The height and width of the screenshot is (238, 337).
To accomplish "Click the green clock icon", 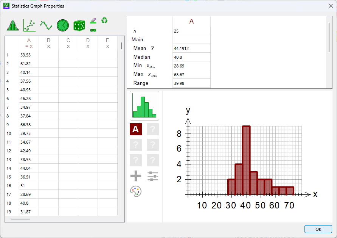I will tap(63, 25).
